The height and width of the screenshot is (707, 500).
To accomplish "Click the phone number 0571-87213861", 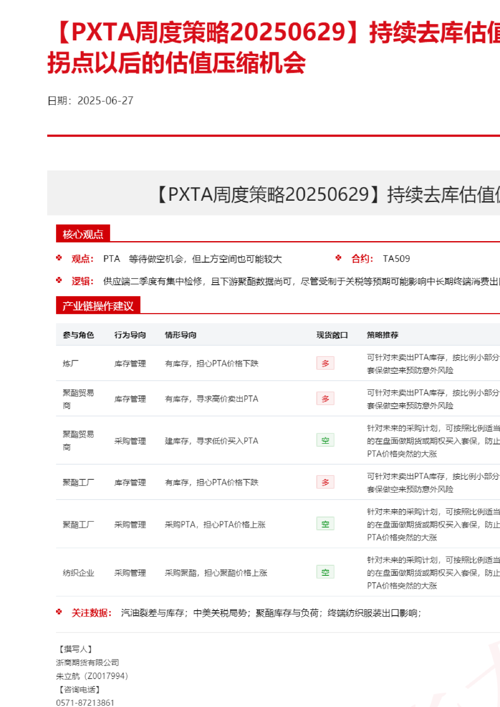I will [85, 702].
